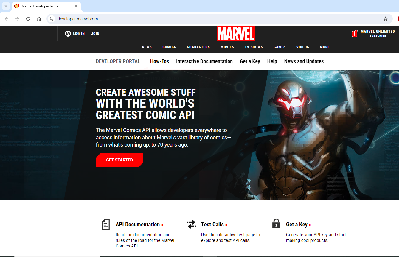The width and height of the screenshot is (399, 257).
Task: Open the COMICS menu item
Action: [x=169, y=47]
